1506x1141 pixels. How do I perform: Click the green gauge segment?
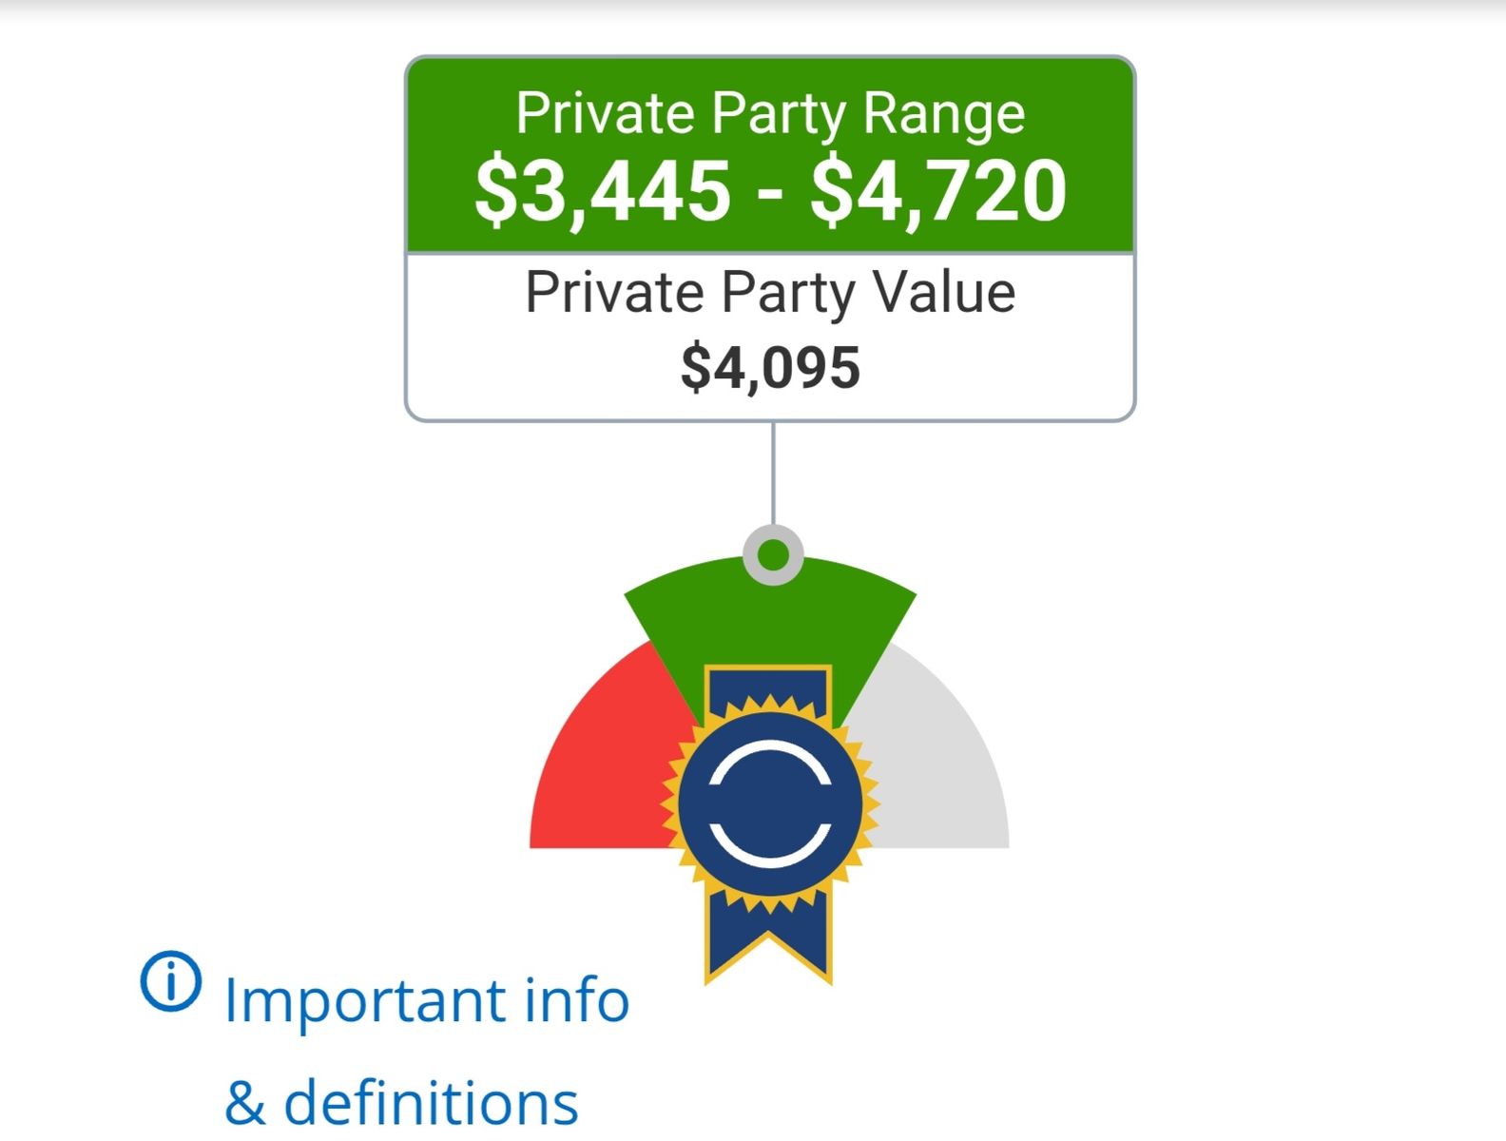coord(770,618)
